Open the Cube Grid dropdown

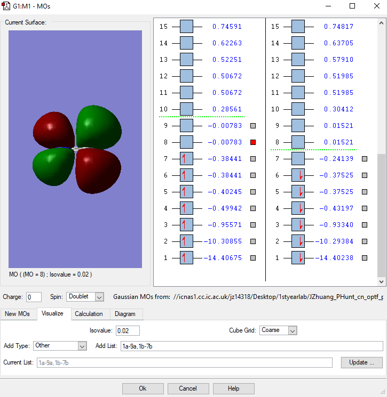(x=292, y=330)
